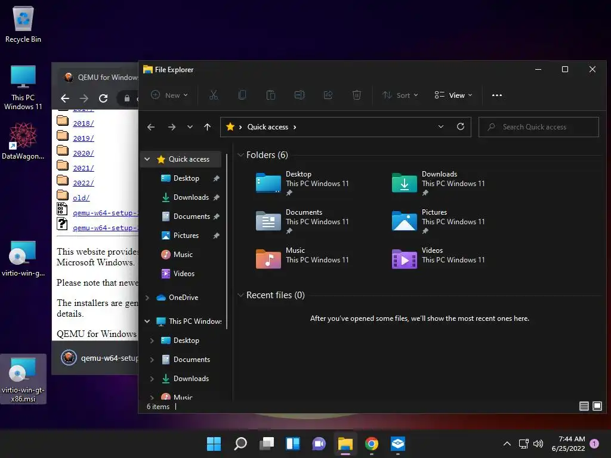Go back in File Explorer navigation
The height and width of the screenshot is (458, 611).
pyautogui.click(x=151, y=127)
